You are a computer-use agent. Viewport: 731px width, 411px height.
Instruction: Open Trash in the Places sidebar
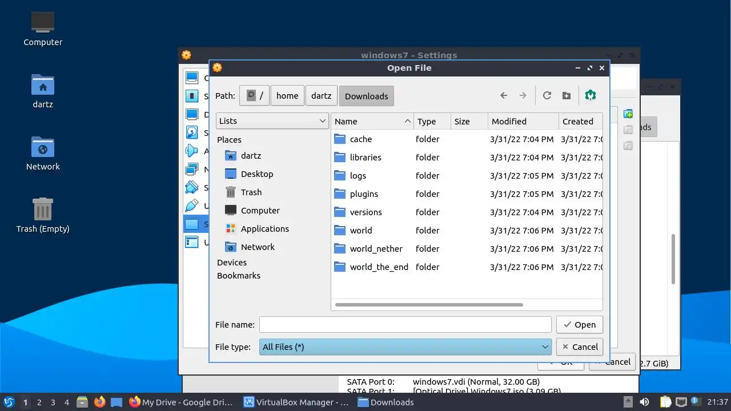coord(251,192)
